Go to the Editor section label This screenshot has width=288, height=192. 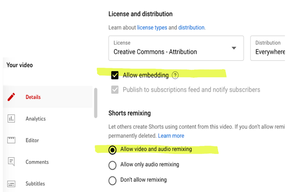pyautogui.click(x=32, y=140)
